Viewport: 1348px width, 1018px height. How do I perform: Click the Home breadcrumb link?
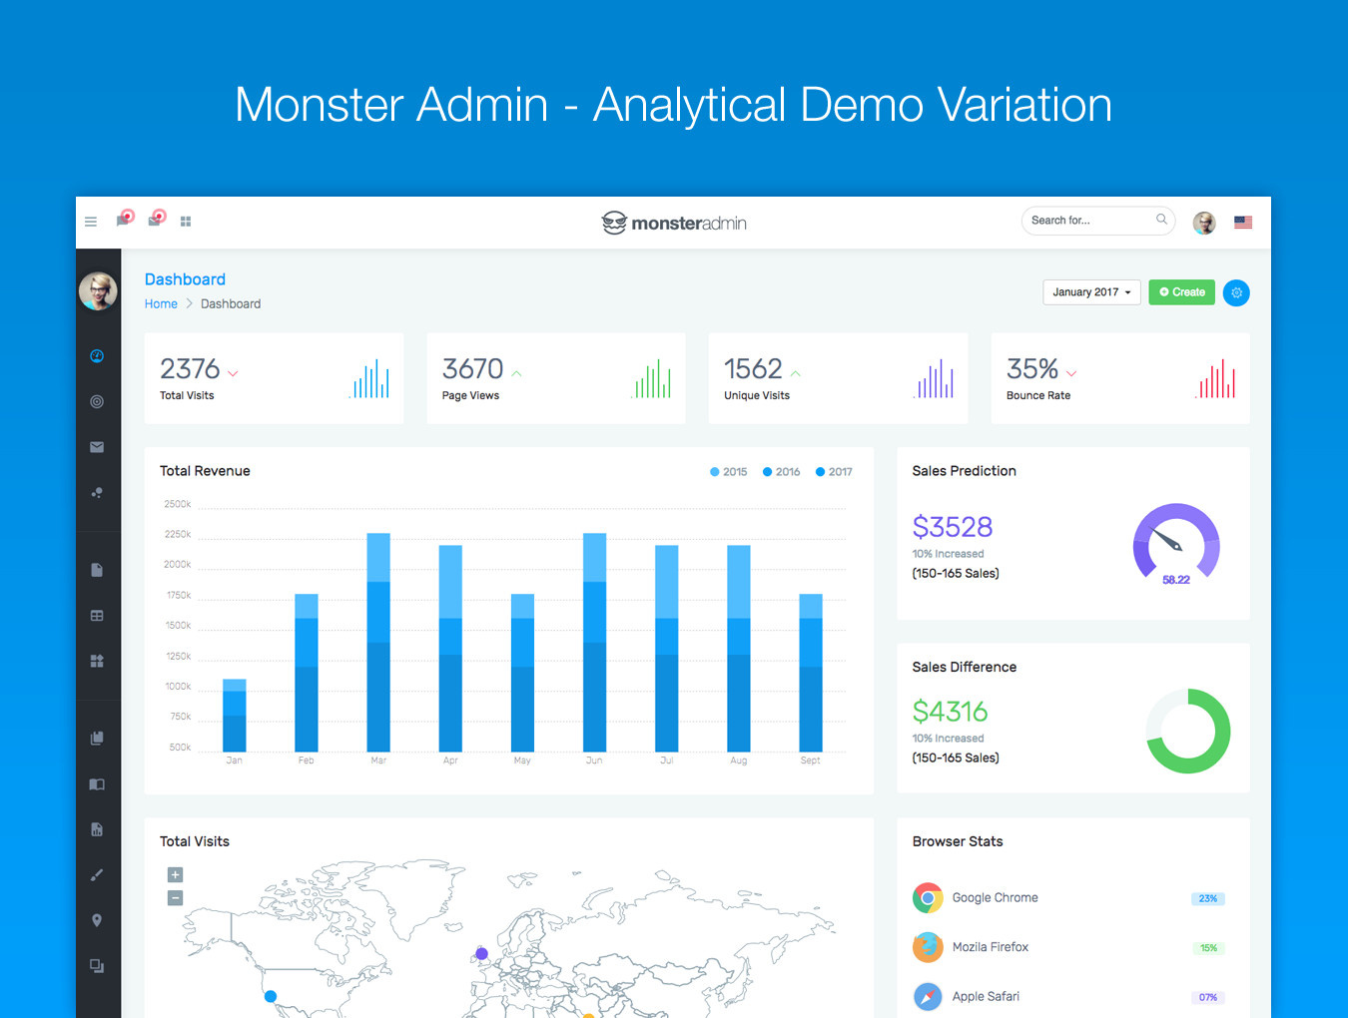click(161, 304)
